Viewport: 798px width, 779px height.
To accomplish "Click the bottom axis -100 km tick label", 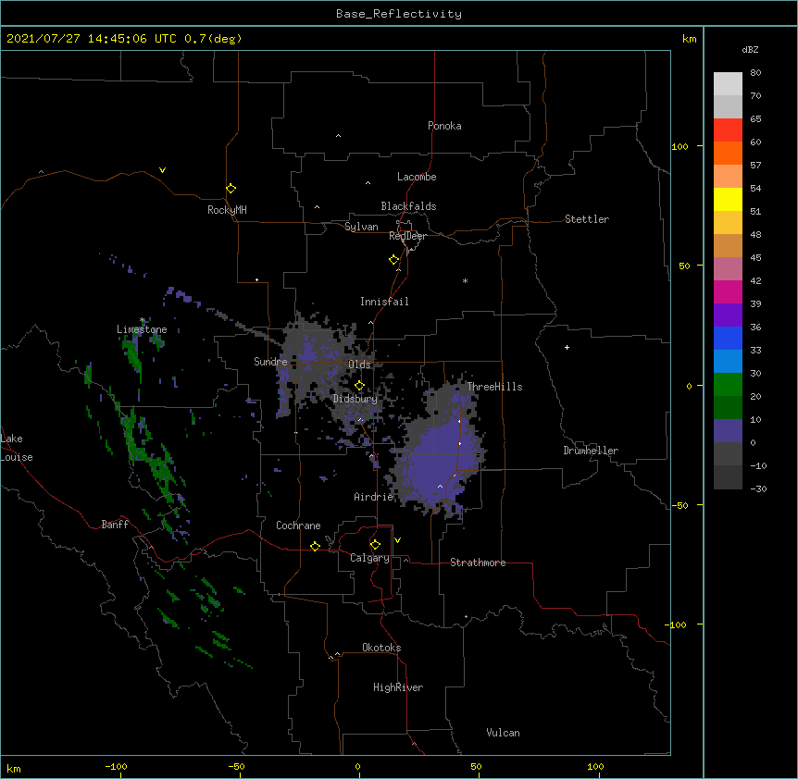I will click(116, 767).
